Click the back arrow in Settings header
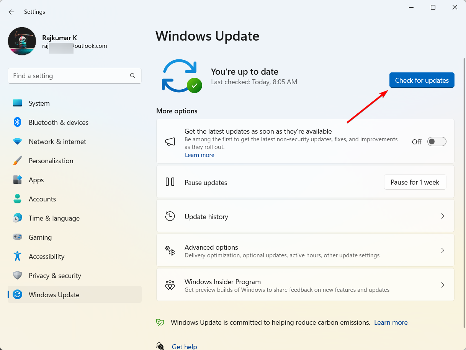 [x=11, y=12]
